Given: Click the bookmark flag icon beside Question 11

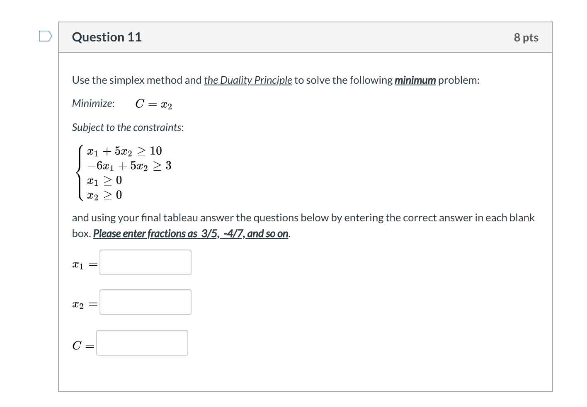Looking at the screenshot, I should point(45,36).
